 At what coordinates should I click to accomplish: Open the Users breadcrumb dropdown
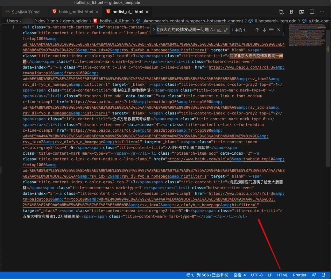click(12, 21)
